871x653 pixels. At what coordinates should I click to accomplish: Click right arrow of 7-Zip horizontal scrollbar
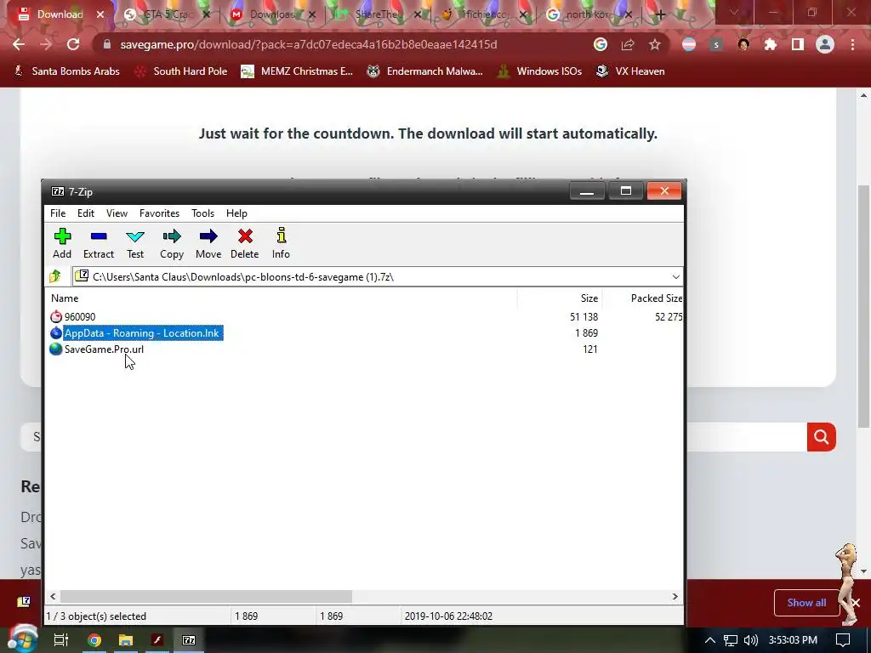click(675, 596)
